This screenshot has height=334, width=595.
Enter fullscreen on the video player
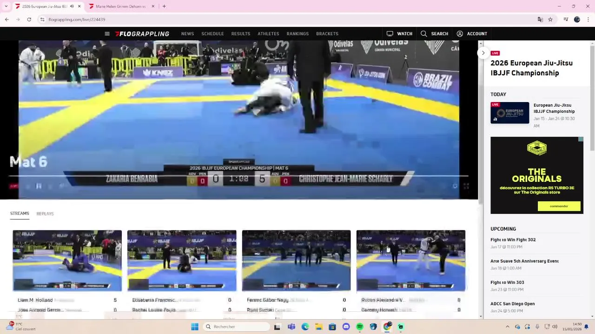point(466,186)
